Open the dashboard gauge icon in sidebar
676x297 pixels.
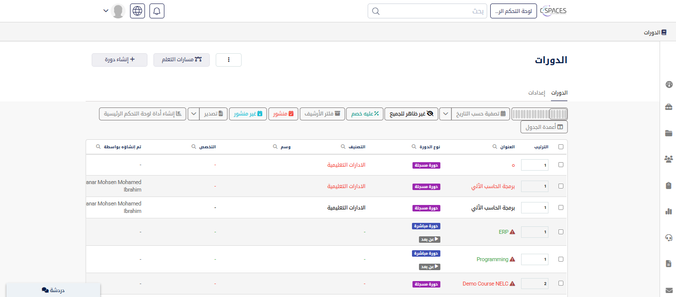point(669,85)
